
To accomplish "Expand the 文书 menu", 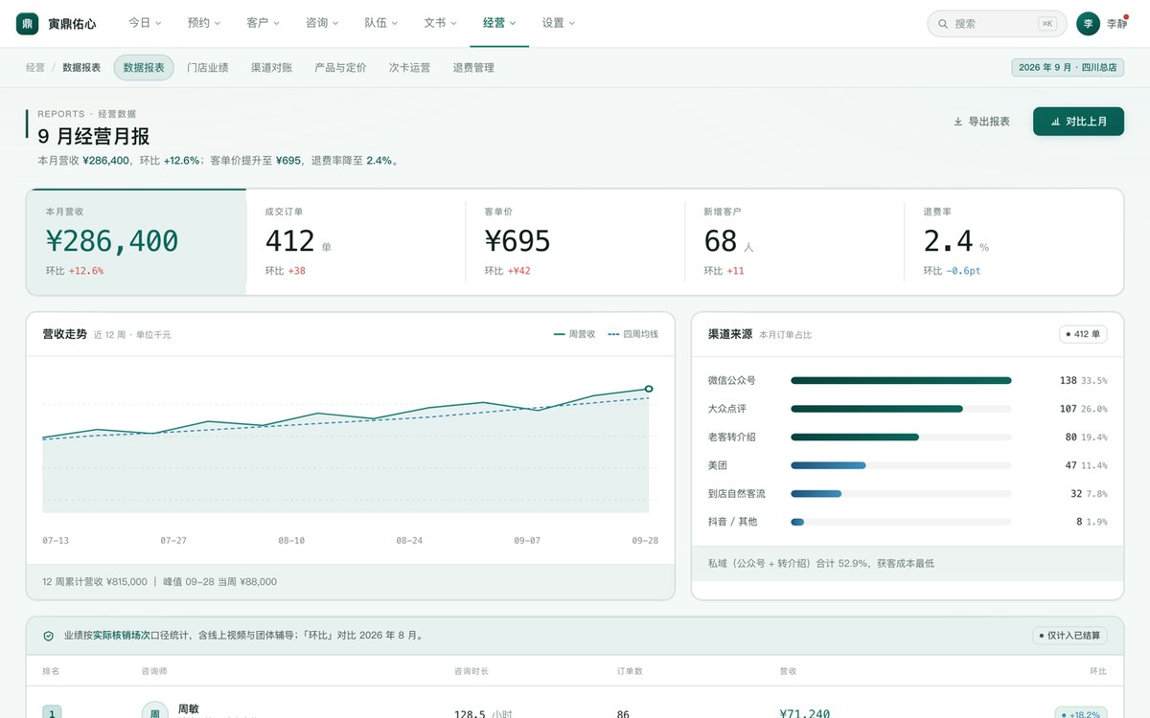I will [440, 23].
